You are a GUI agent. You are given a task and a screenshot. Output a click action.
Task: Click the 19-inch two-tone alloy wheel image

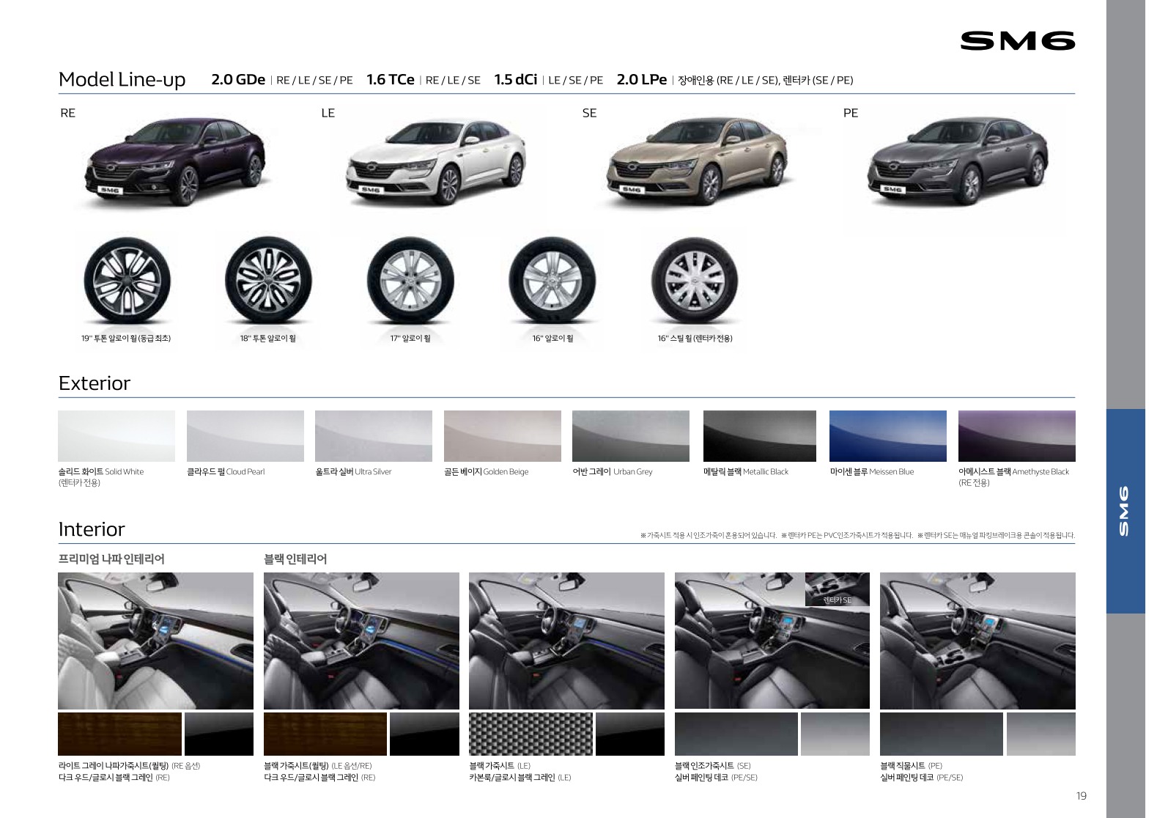(122, 279)
